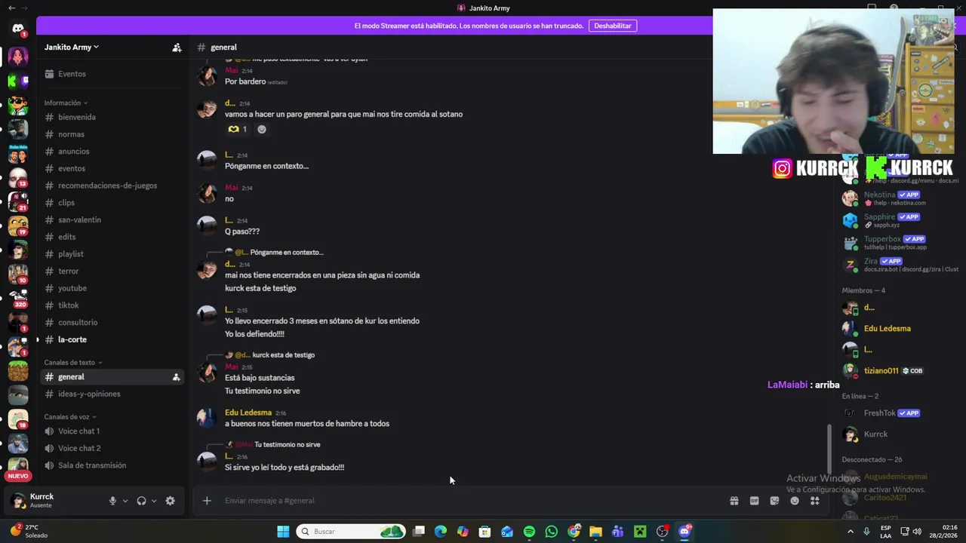966x543 pixels.
Task: Click the chat scrollbar thumb
Action: pos(829,449)
